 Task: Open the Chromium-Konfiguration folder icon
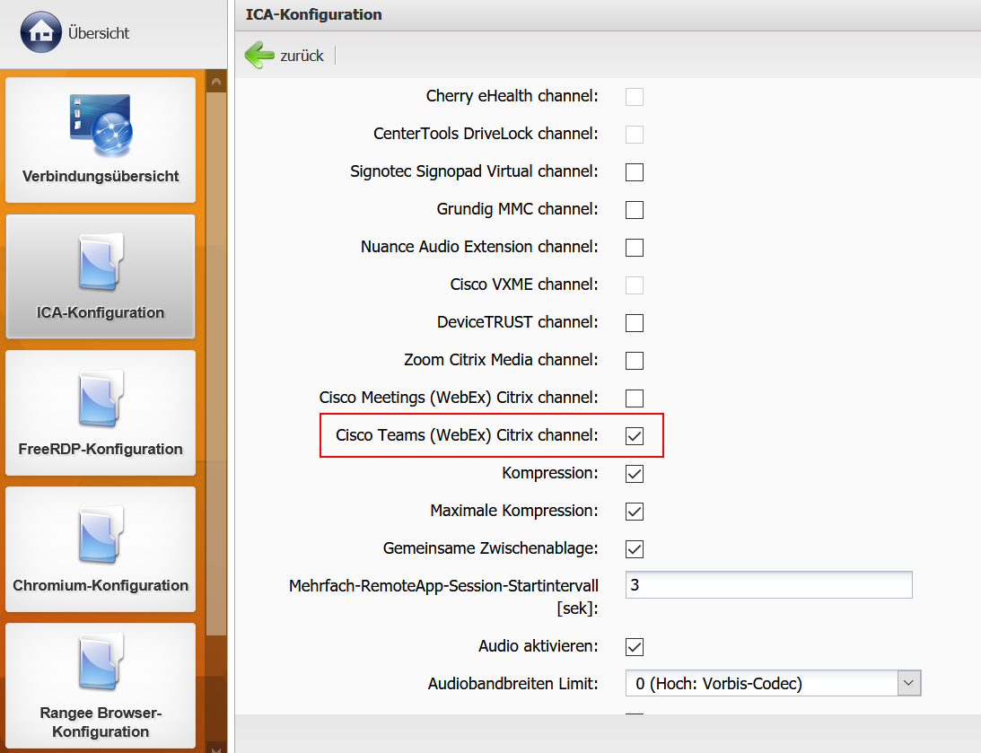101,534
